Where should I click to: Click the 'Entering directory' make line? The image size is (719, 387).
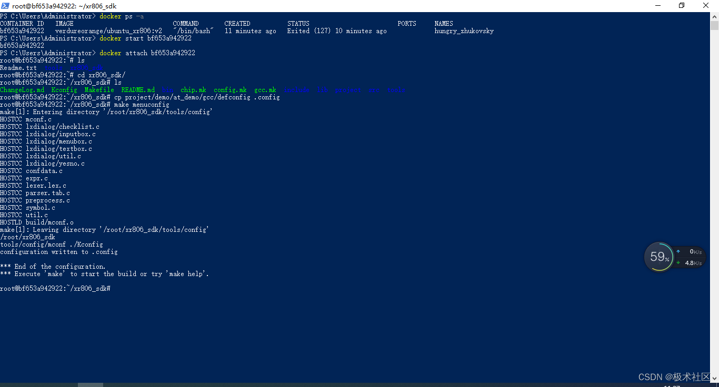point(106,112)
